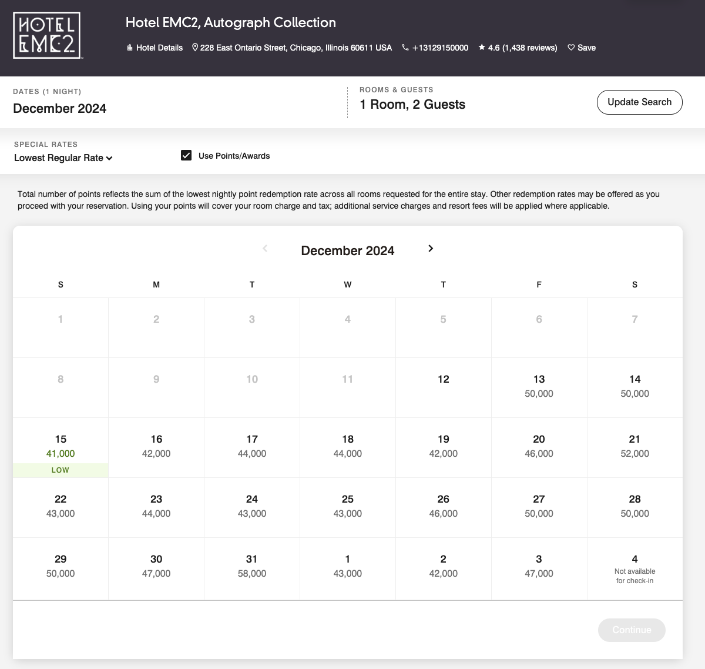Go to next month with right chevron

pyautogui.click(x=431, y=249)
